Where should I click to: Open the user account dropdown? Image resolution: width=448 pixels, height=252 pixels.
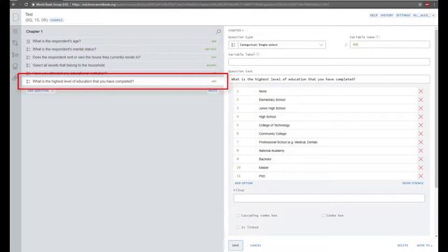(x=424, y=15)
